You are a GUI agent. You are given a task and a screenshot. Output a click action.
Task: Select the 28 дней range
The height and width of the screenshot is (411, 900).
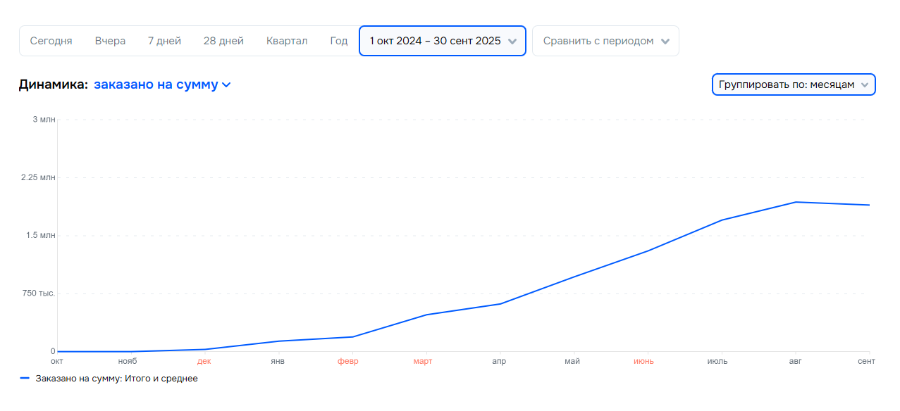[223, 41]
